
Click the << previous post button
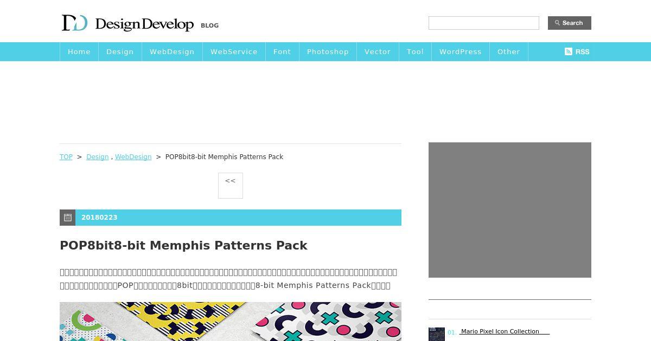point(231,186)
